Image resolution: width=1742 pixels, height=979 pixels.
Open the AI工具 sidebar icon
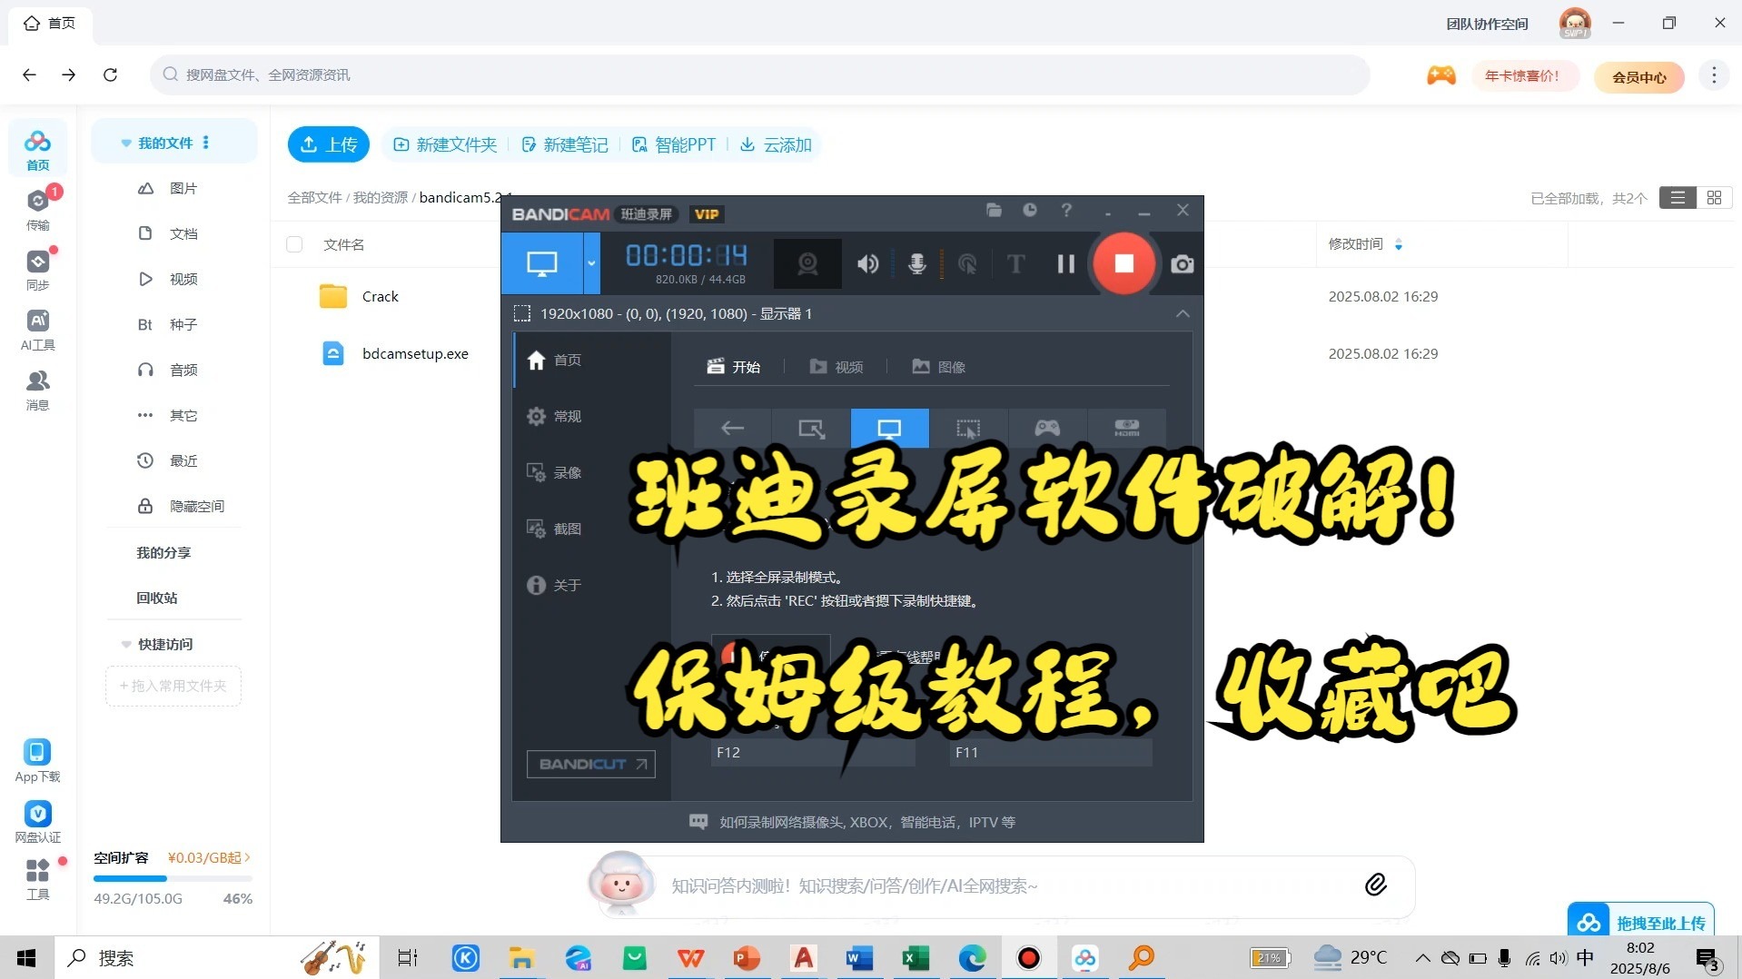[x=37, y=330]
